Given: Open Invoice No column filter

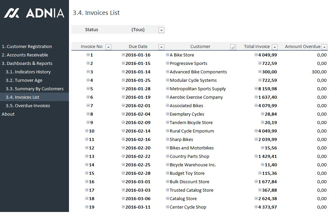Looking at the screenshot, I should pyautogui.click(x=108, y=47).
